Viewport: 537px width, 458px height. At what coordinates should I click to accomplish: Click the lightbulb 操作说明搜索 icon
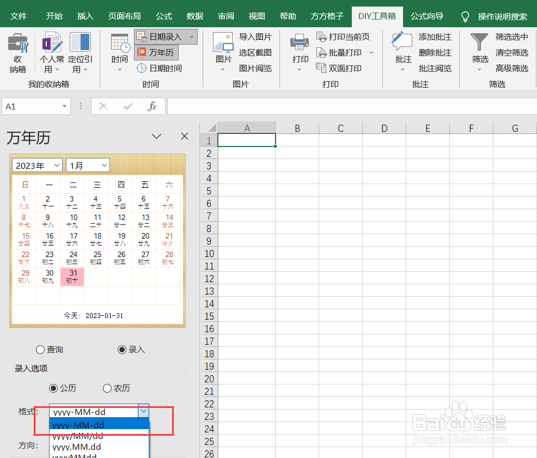tap(465, 16)
